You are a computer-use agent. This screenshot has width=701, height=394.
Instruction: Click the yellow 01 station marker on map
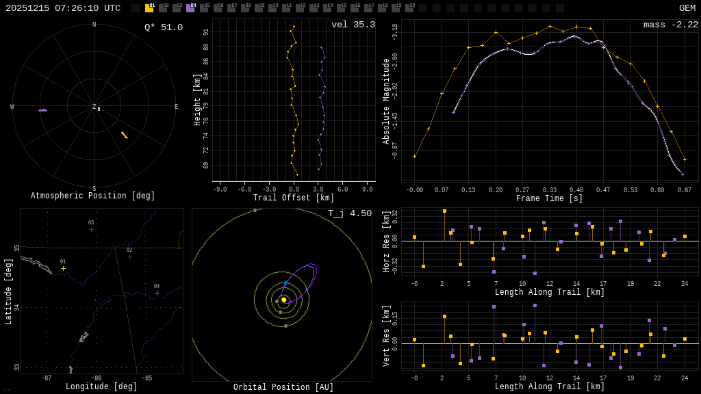64,268
